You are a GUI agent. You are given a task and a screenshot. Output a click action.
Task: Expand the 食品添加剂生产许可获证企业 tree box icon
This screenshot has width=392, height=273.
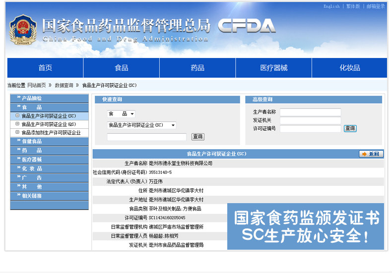[x=17, y=132]
